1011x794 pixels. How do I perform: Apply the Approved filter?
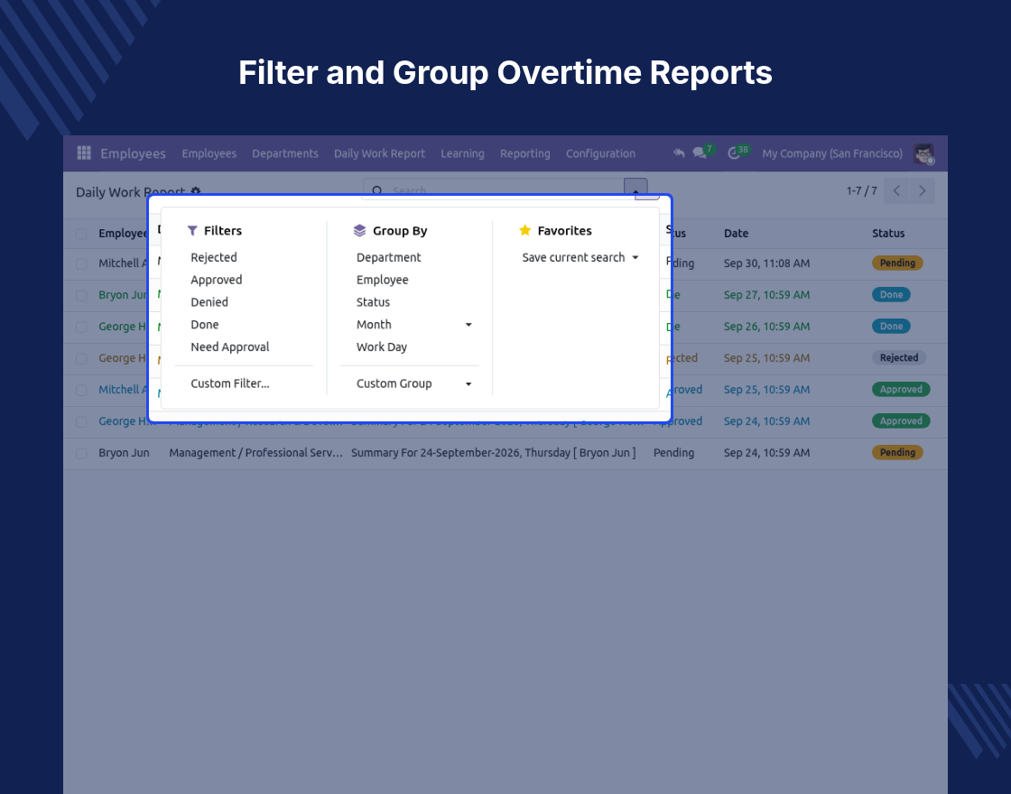point(216,280)
